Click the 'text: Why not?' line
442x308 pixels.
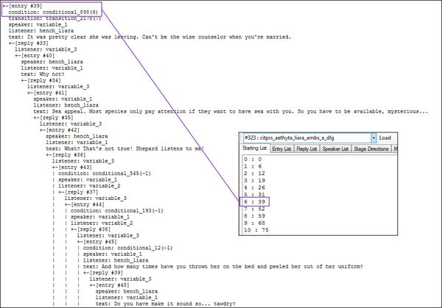point(43,74)
